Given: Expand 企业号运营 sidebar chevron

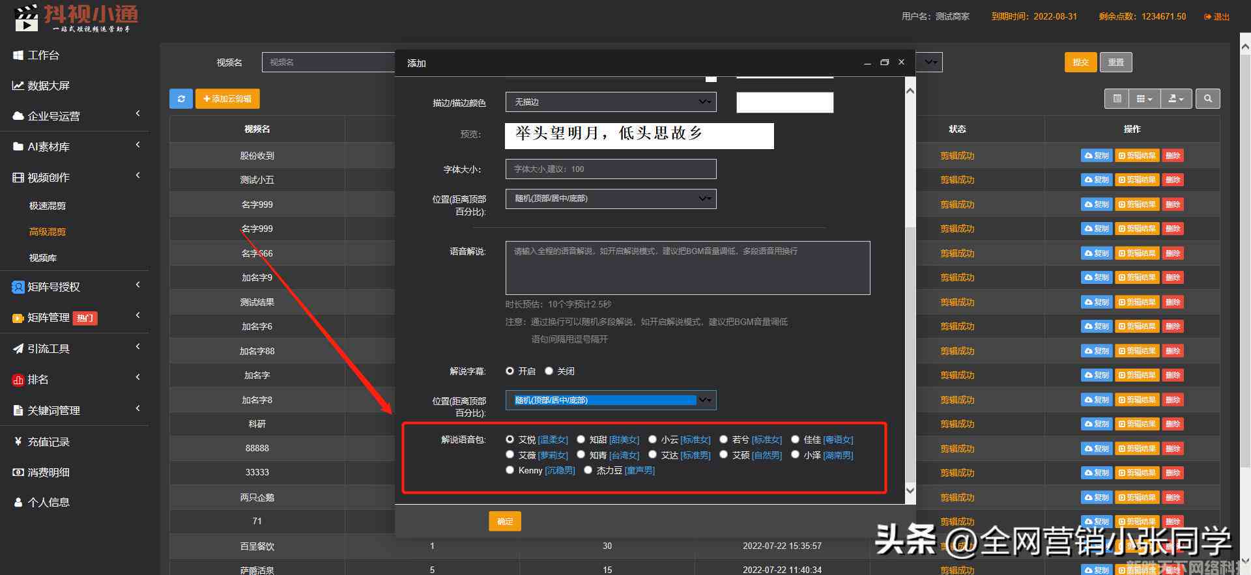Looking at the screenshot, I should click(x=137, y=114).
